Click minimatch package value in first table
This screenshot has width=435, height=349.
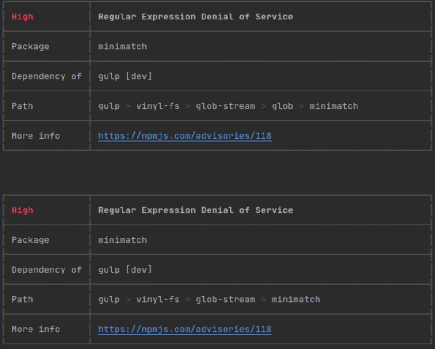coord(122,47)
